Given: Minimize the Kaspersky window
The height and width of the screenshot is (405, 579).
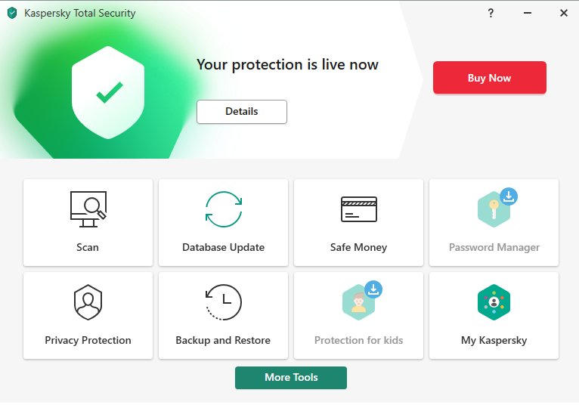Looking at the screenshot, I should point(528,14).
